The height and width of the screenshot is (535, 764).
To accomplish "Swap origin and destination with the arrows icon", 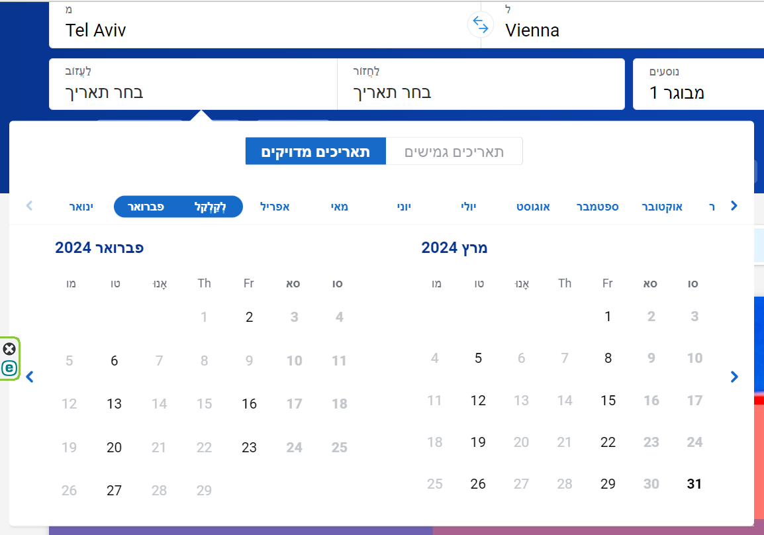I will click(x=481, y=25).
